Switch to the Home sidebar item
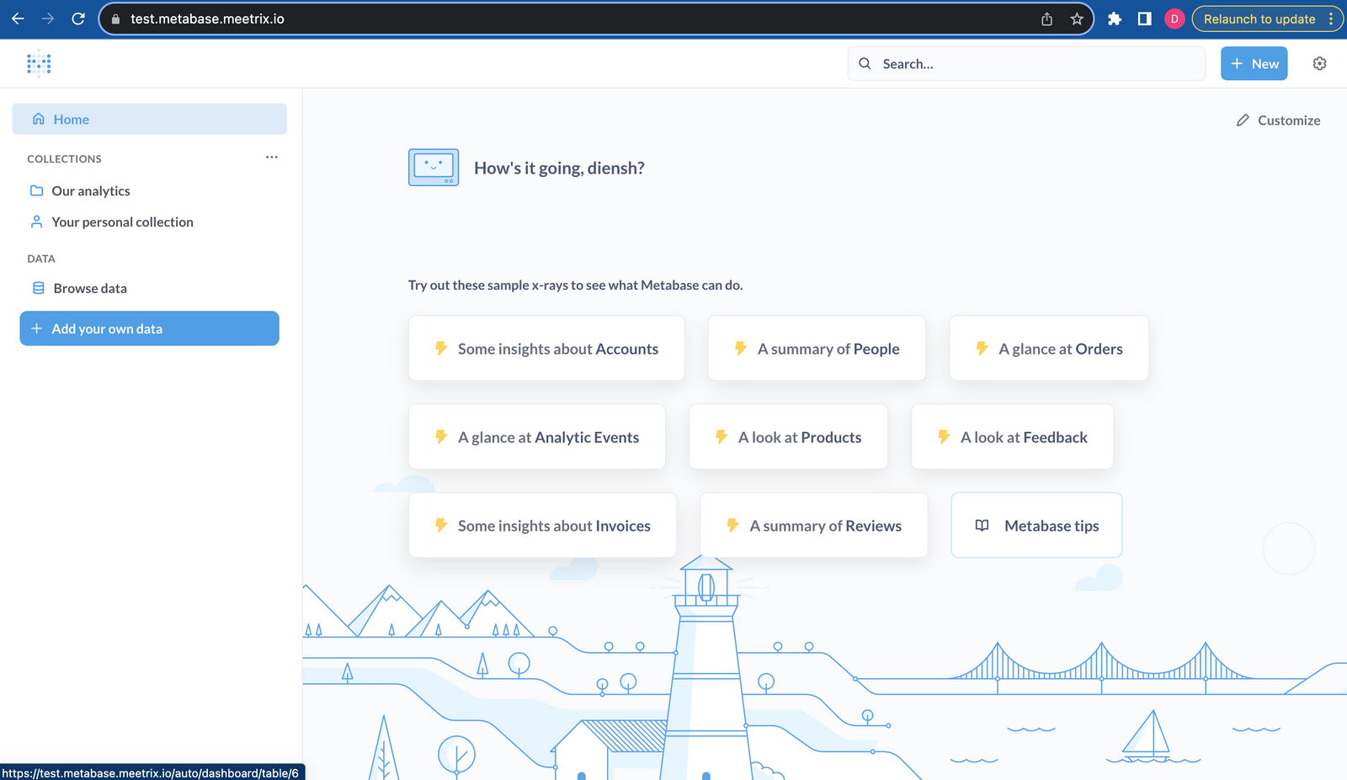The width and height of the screenshot is (1347, 780). point(72,119)
